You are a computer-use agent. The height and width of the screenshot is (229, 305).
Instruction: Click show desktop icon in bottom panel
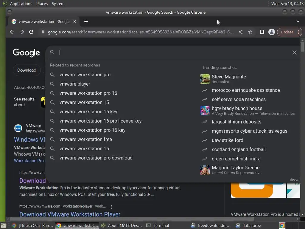[x=3, y=226]
